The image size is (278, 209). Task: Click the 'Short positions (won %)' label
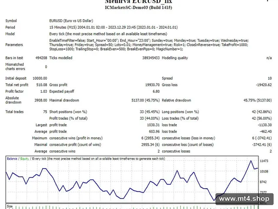tap(68, 112)
